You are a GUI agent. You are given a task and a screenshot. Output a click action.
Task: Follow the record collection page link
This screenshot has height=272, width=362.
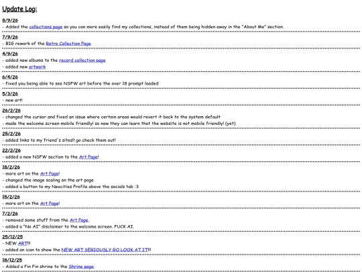coord(82,60)
